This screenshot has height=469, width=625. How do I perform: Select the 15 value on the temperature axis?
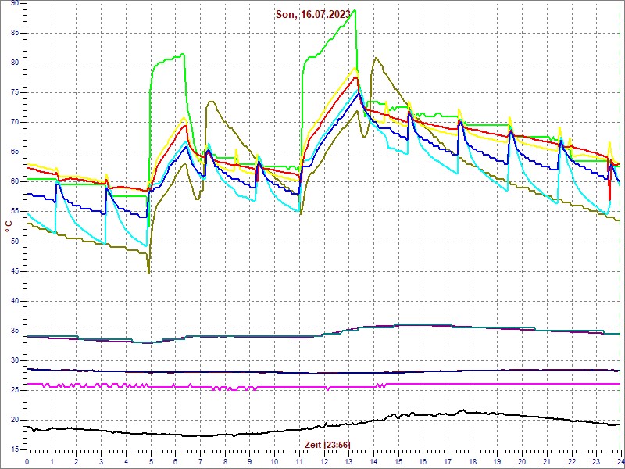tap(14, 450)
